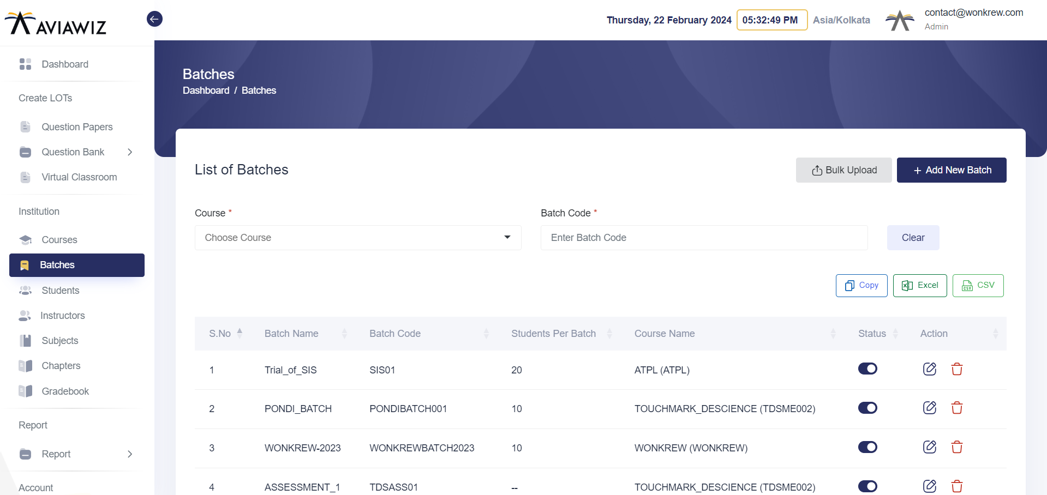This screenshot has width=1047, height=495.
Task: Open the Choose Course dropdown
Action: 358,238
